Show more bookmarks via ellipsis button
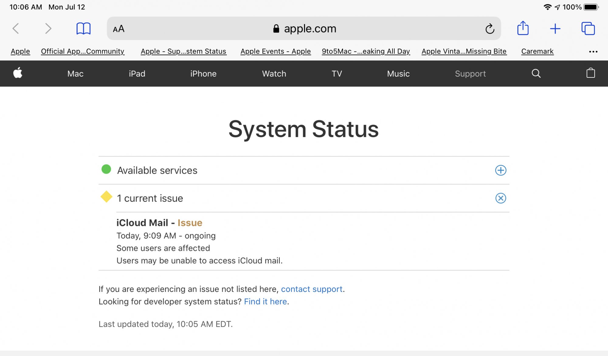 (x=593, y=52)
